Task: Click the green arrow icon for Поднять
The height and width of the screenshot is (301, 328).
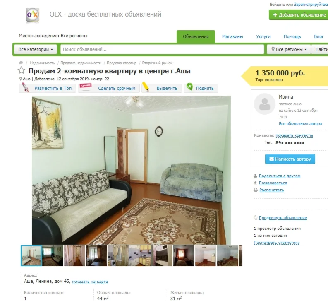Action: pyautogui.click(x=189, y=87)
